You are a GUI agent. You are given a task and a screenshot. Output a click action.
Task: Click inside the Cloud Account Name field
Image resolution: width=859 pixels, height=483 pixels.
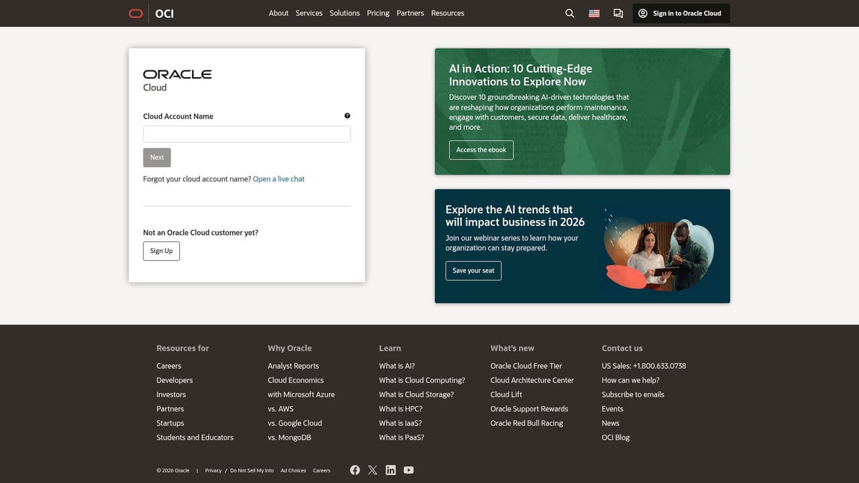246,133
